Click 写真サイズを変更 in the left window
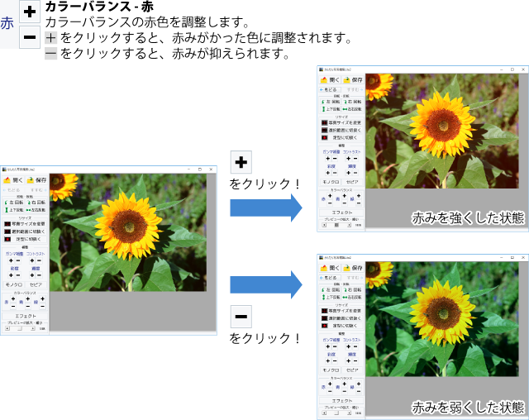 pos(25,223)
